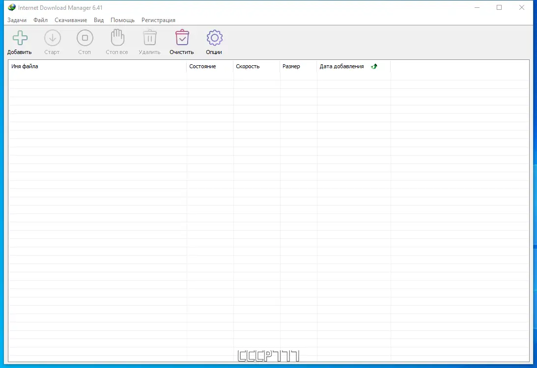The height and width of the screenshot is (368, 537).
Task: Open the Задачи menu
Action: click(17, 20)
